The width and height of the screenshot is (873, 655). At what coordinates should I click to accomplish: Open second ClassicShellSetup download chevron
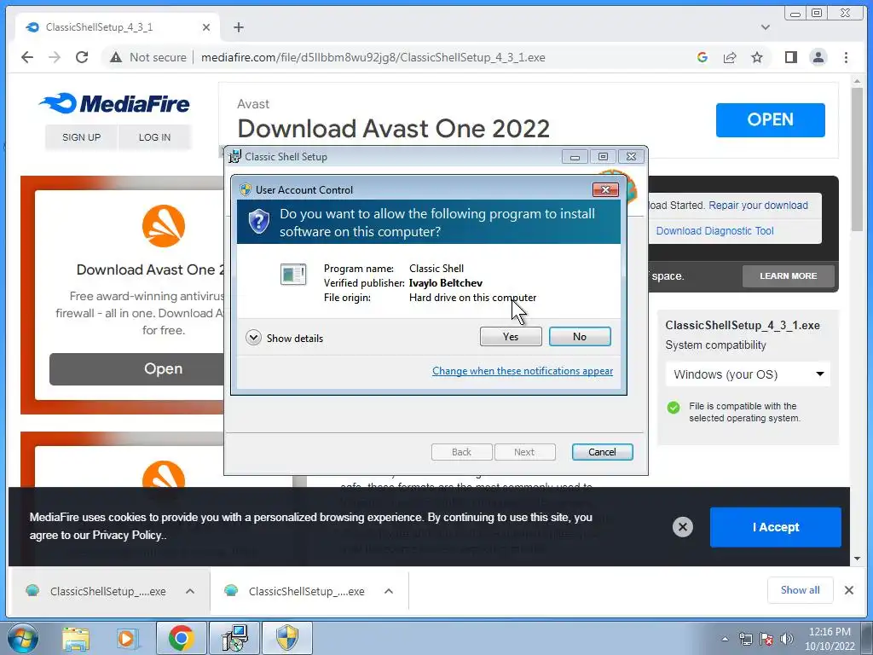[389, 591]
